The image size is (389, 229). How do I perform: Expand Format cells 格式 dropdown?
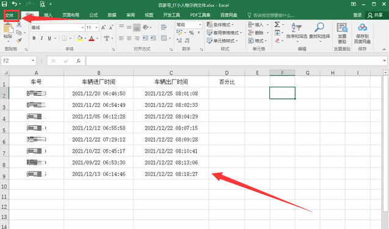point(266,41)
